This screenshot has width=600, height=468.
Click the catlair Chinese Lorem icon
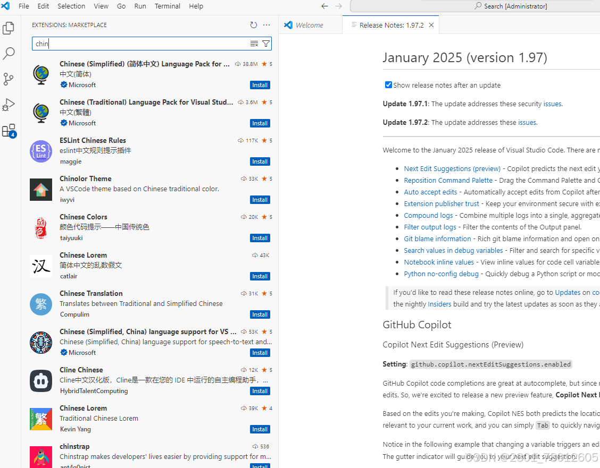click(41, 266)
